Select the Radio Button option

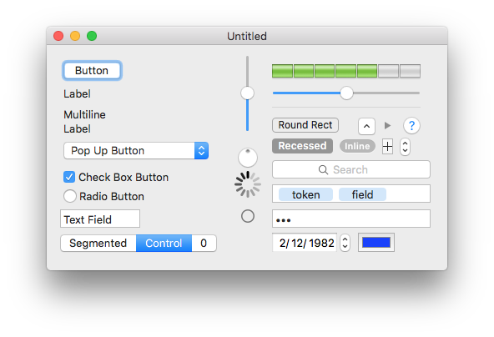[69, 196]
